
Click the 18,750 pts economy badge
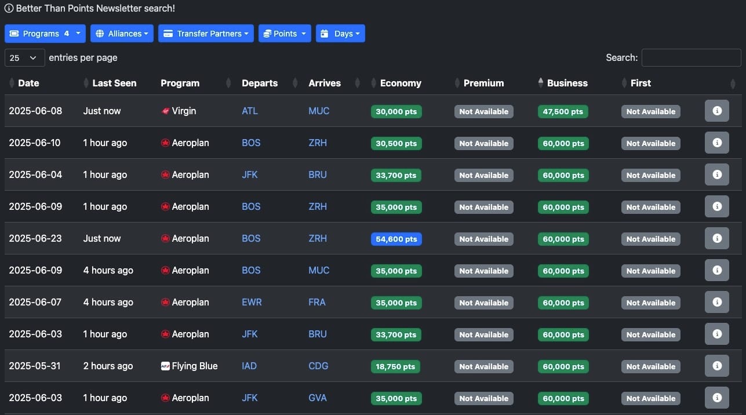(395, 366)
